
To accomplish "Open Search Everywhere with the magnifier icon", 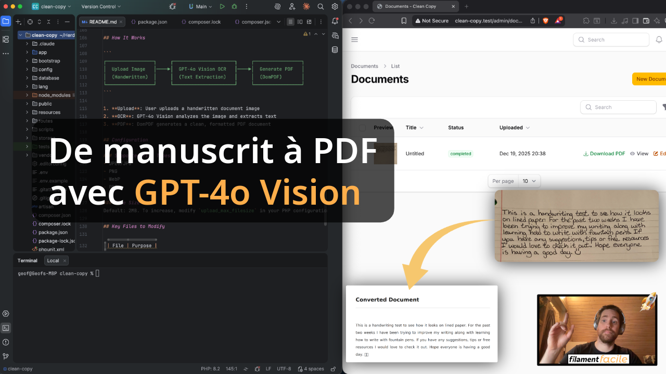I will [319, 6].
